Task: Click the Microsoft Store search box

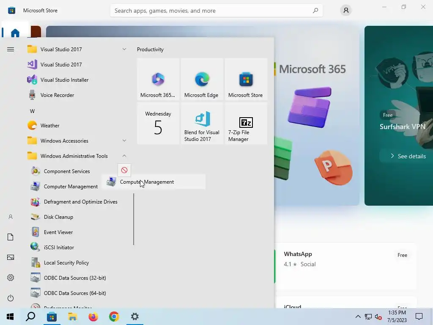Action: point(216,11)
